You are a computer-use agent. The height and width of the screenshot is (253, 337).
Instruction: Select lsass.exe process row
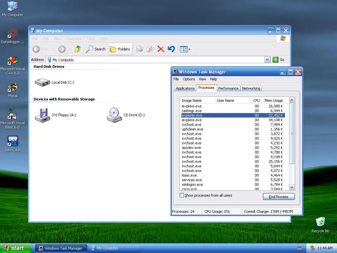point(233,175)
